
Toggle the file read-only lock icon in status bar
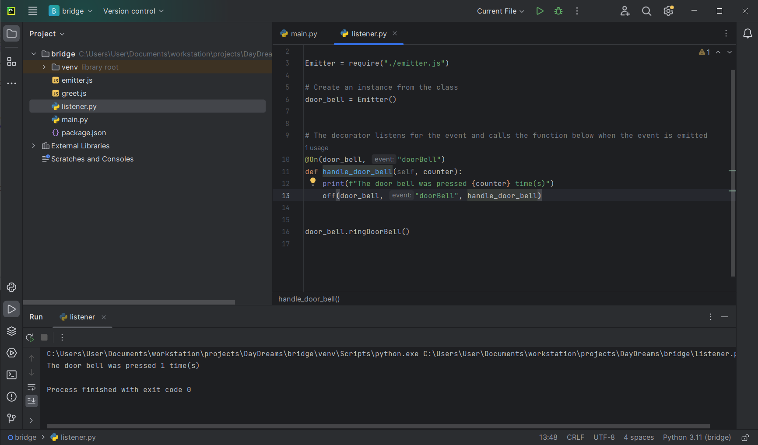click(745, 438)
